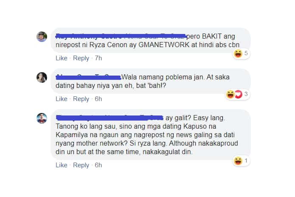This screenshot has height=197, width=295.
Task: Like the "ay galit? Easy lang" comment
Action: tap(61, 165)
